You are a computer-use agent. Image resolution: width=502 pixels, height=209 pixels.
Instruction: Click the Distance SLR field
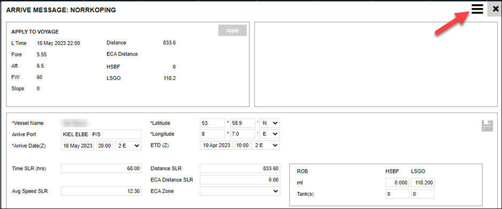[240, 168]
